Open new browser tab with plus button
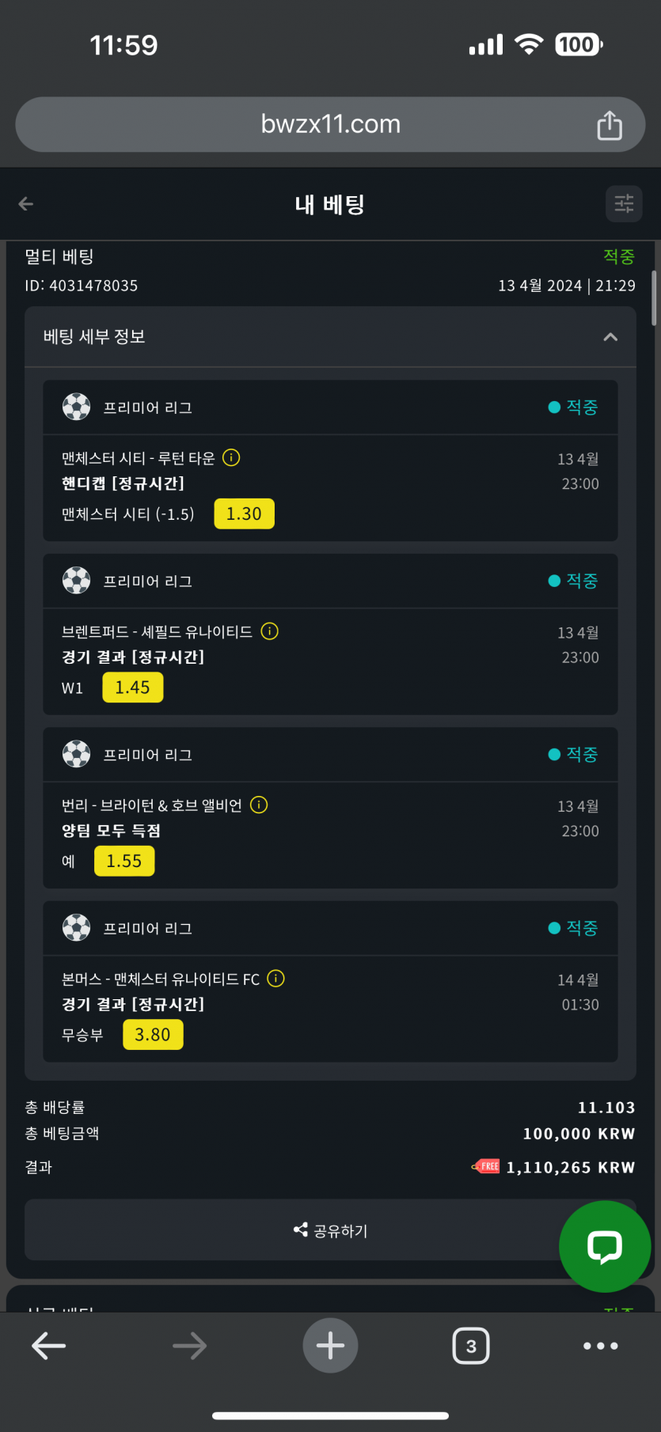The height and width of the screenshot is (1432, 661). point(330,1345)
